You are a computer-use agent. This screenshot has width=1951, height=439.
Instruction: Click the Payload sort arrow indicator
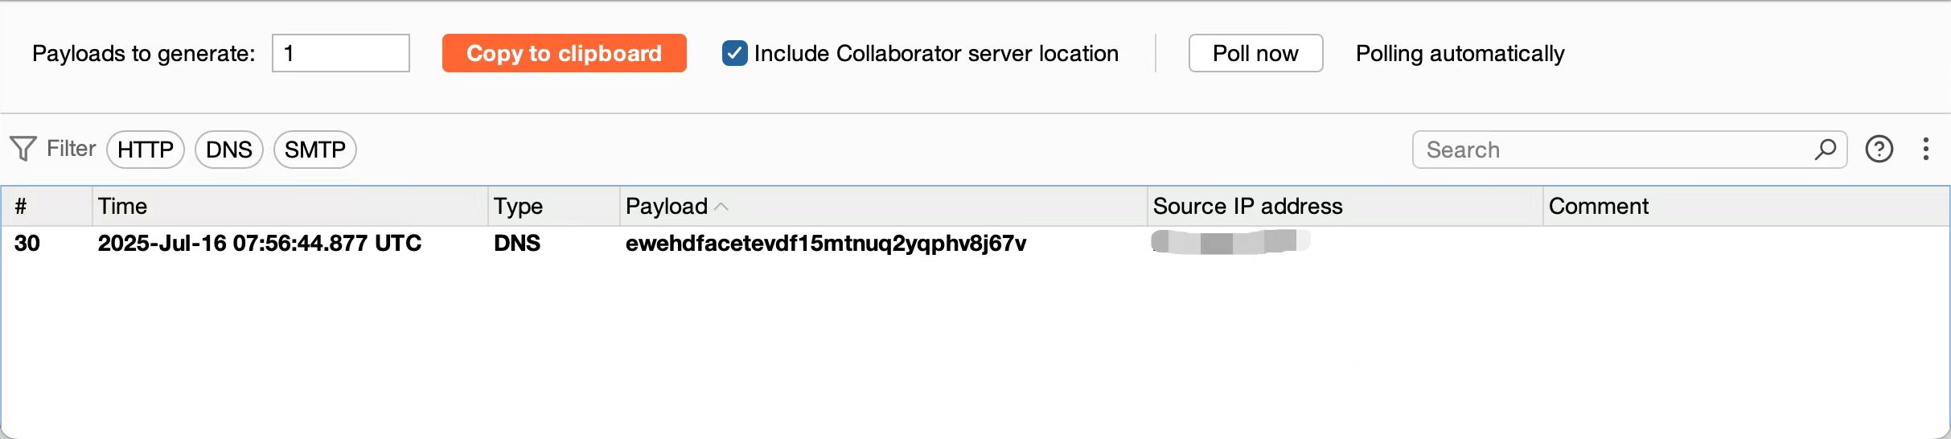[x=721, y=207]
